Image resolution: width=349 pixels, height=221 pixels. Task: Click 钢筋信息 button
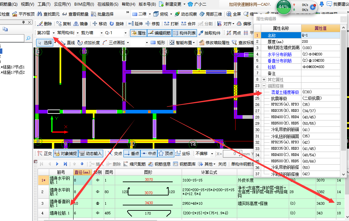point(159,164)
